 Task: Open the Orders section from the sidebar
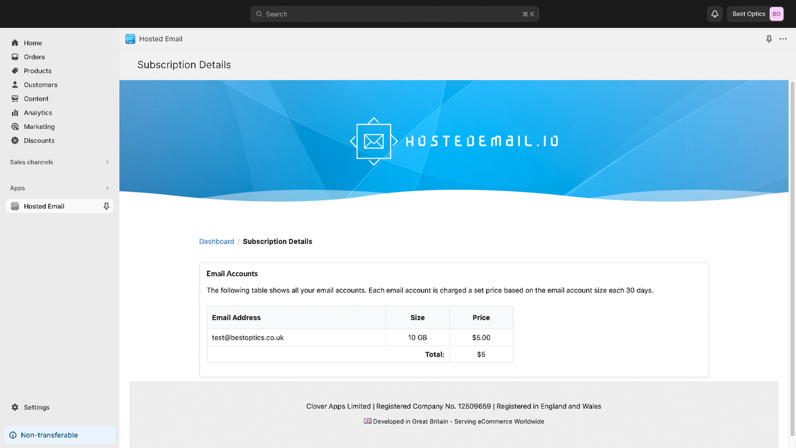(x=34, y=57)
